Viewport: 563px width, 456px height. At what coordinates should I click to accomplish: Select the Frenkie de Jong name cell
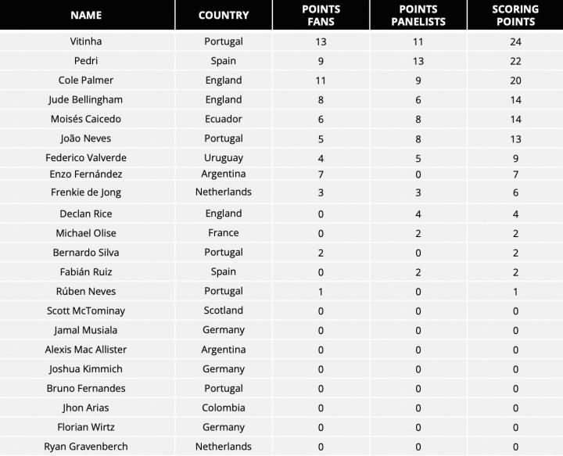(x=86, y=192)
